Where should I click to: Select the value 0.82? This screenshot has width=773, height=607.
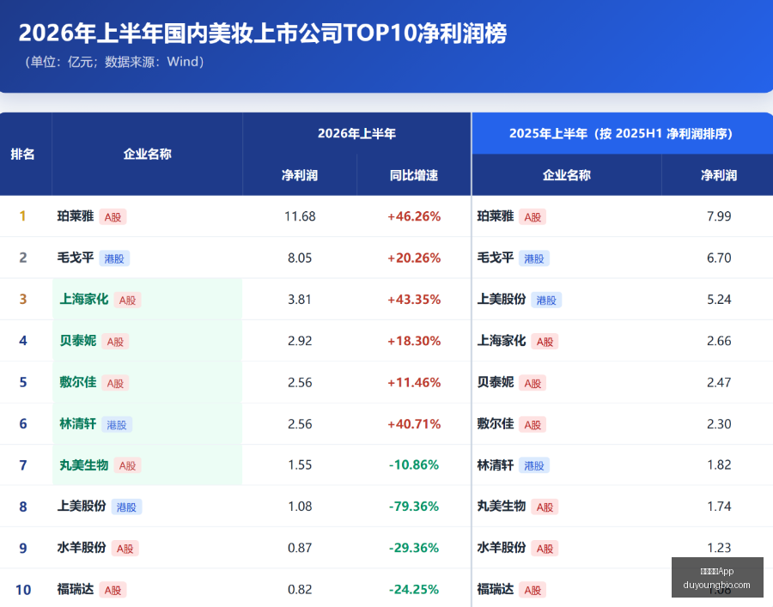point(300,589)
